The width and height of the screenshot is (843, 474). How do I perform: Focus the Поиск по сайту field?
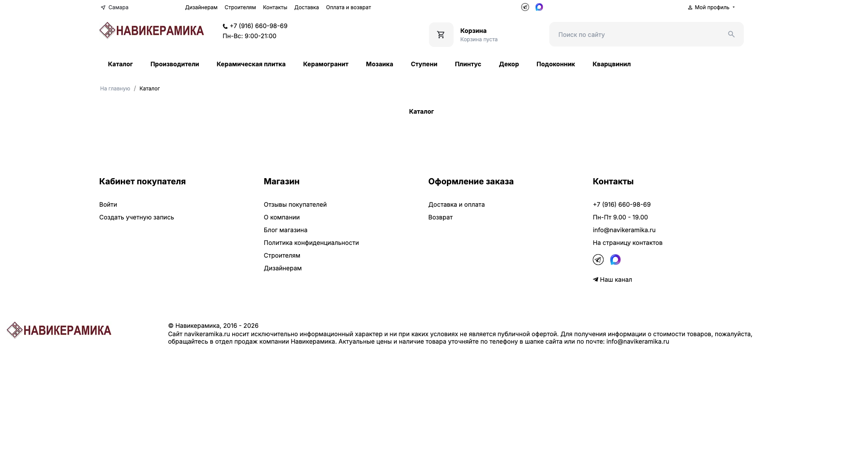point(637,34)
